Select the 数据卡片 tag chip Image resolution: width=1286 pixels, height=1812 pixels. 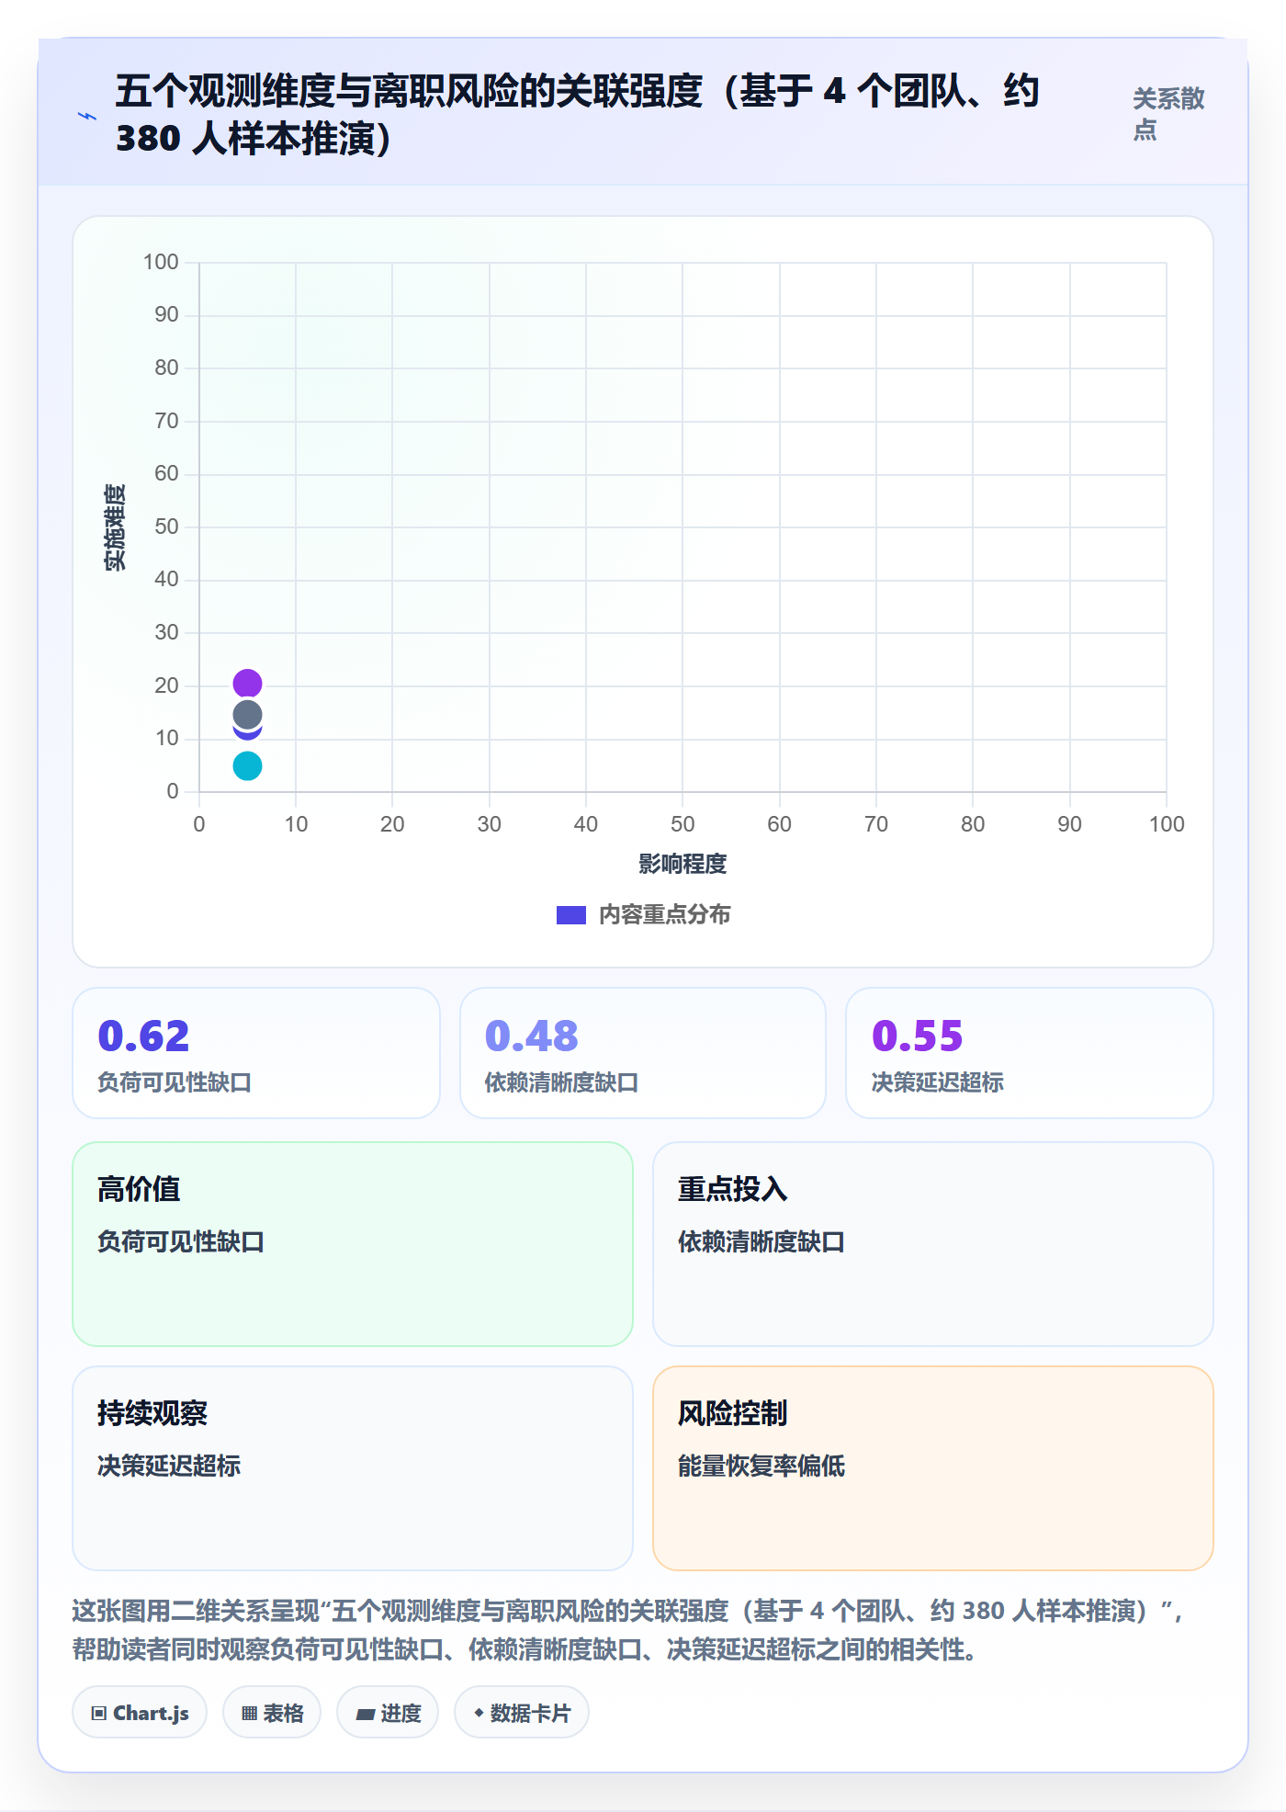coord(522,1713)
